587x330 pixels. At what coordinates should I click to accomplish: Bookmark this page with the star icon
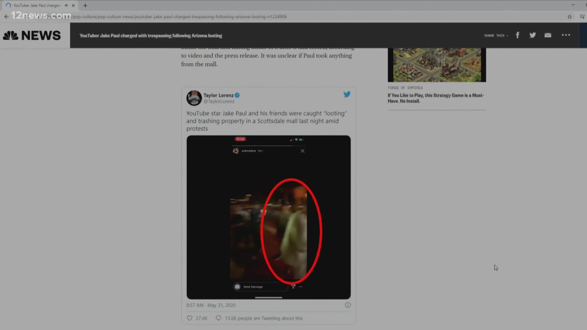click(570, 17)
